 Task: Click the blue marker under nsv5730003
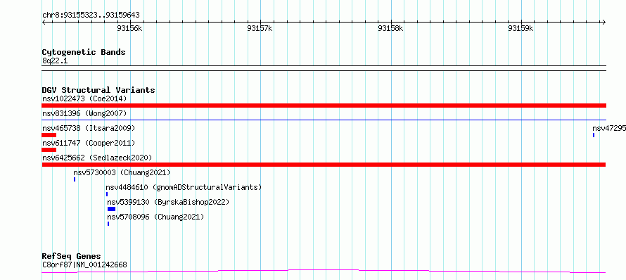[x=75, y=179]
